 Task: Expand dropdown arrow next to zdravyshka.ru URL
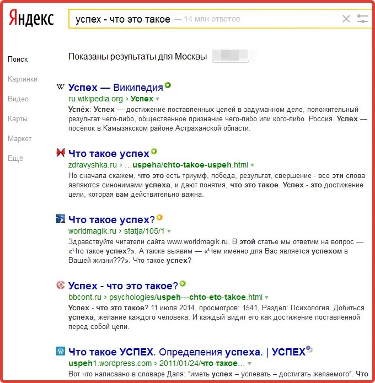pos(252,165)
